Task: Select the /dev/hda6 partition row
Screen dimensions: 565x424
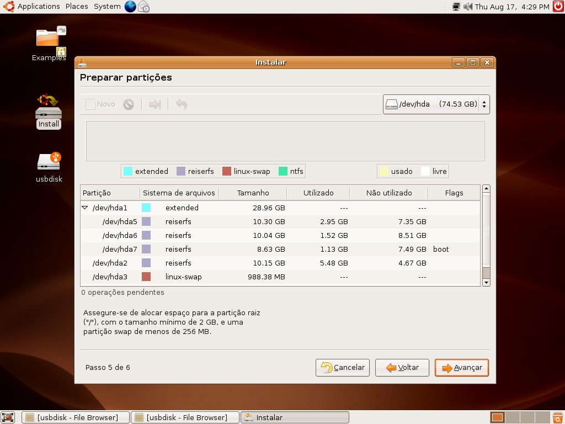Action: click(x=280, y=235)
